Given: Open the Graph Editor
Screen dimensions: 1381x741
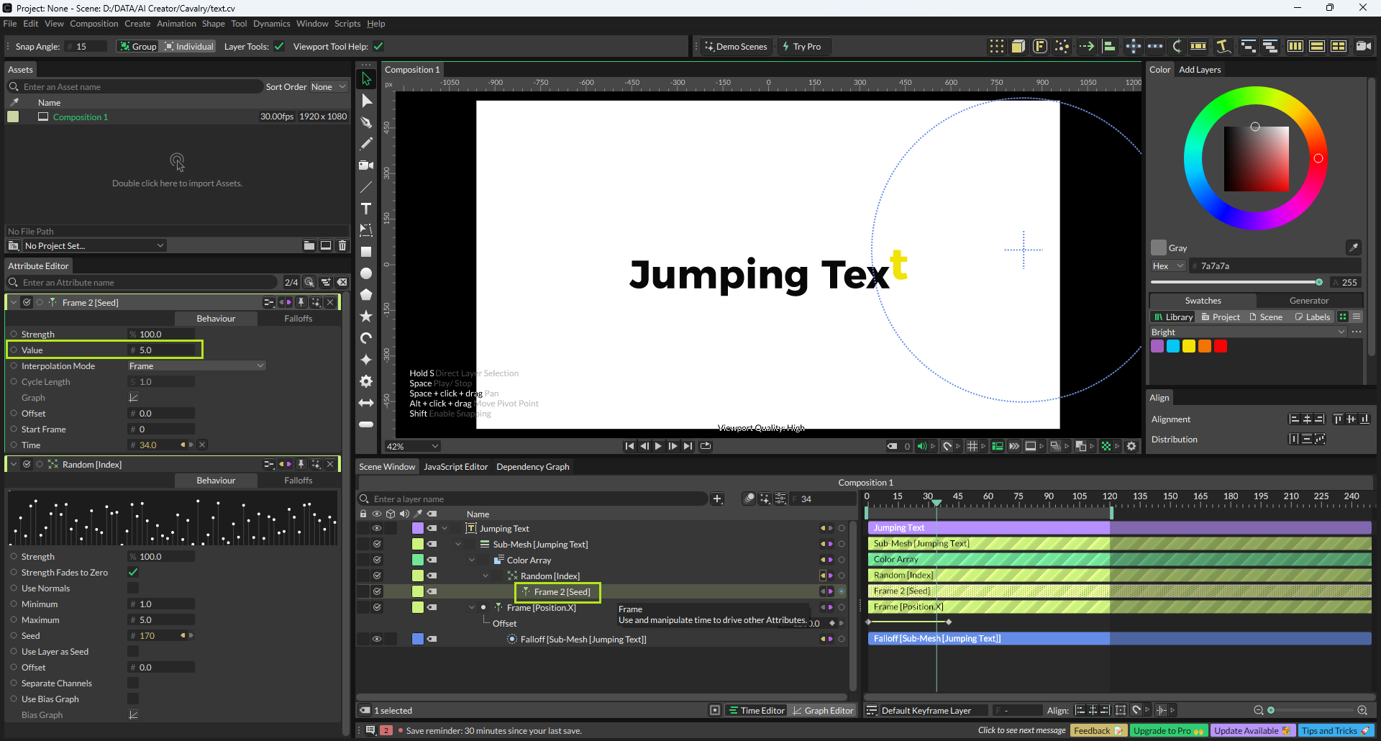Looking at the screenshot, I should 823,710.
